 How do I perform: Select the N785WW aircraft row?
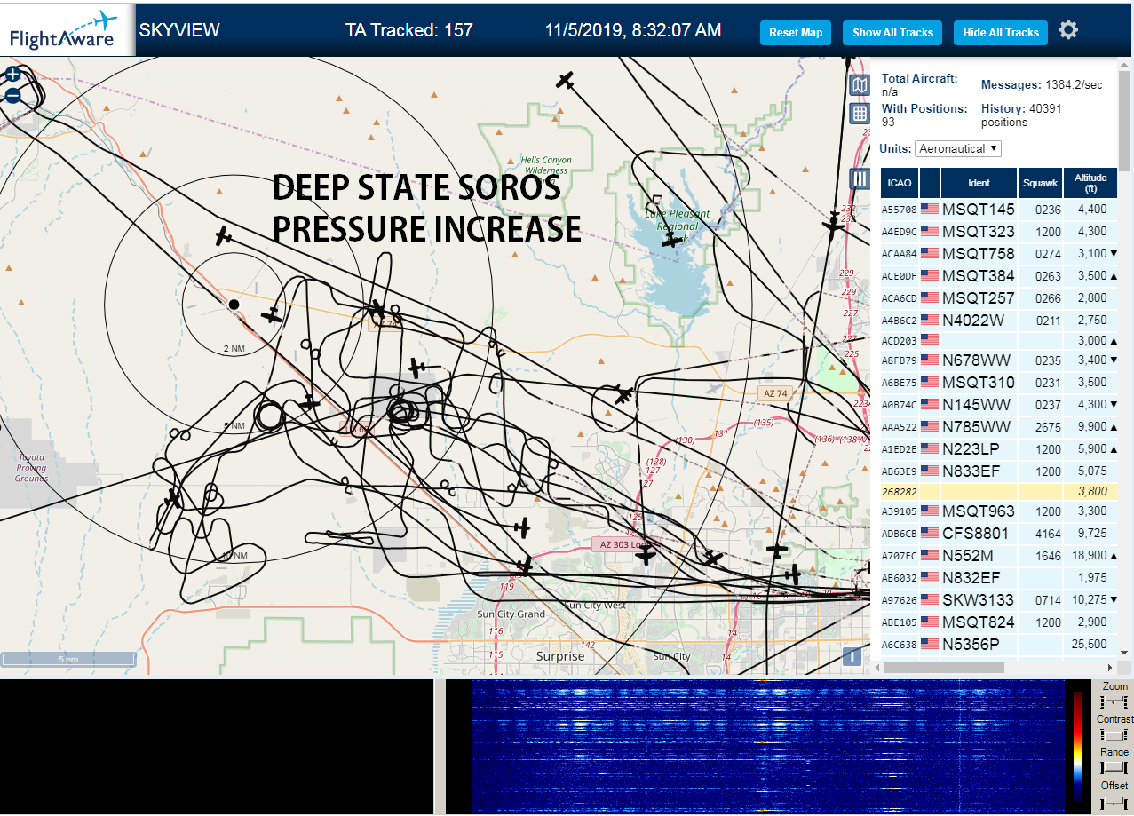pos(998,426)
